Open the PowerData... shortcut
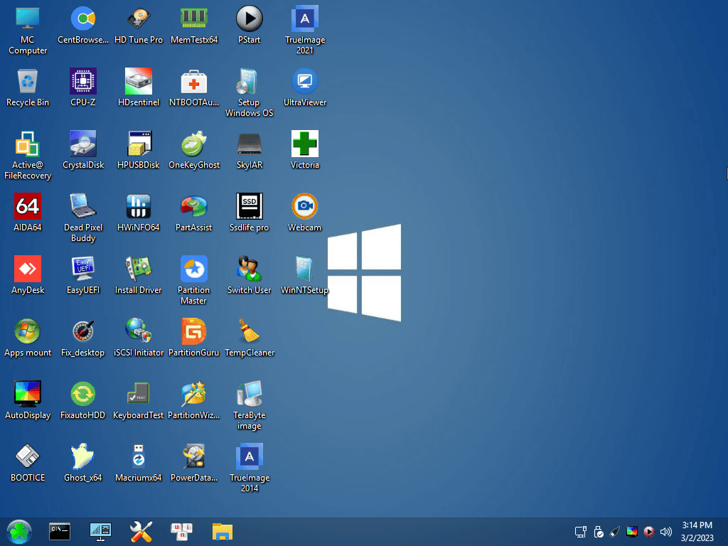Image resolution: width=728 pixels, height=546 pixels. click(194, 456)
